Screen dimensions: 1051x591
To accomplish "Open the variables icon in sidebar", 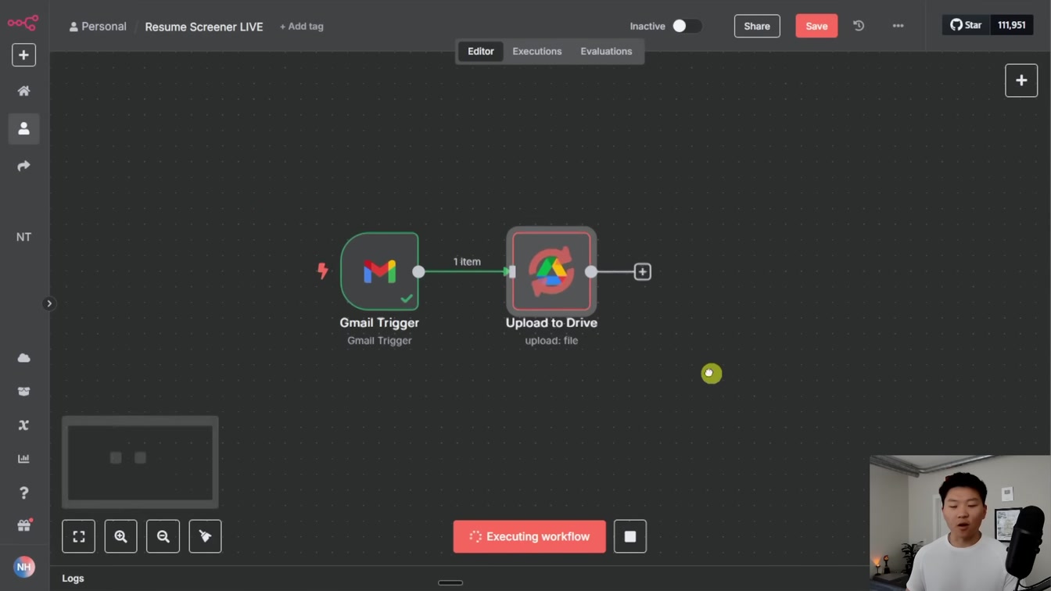I will 23,424.
